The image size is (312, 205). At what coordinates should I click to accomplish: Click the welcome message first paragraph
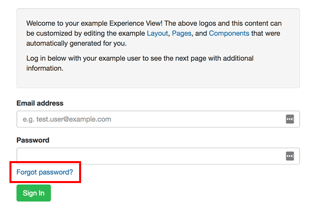[154, 33]
